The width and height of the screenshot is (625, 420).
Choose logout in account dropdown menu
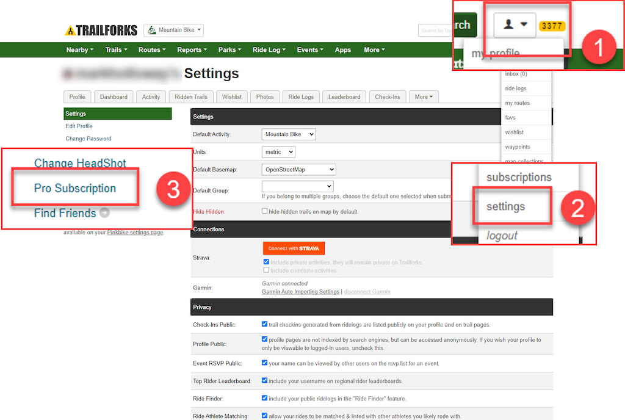[502, 236]
